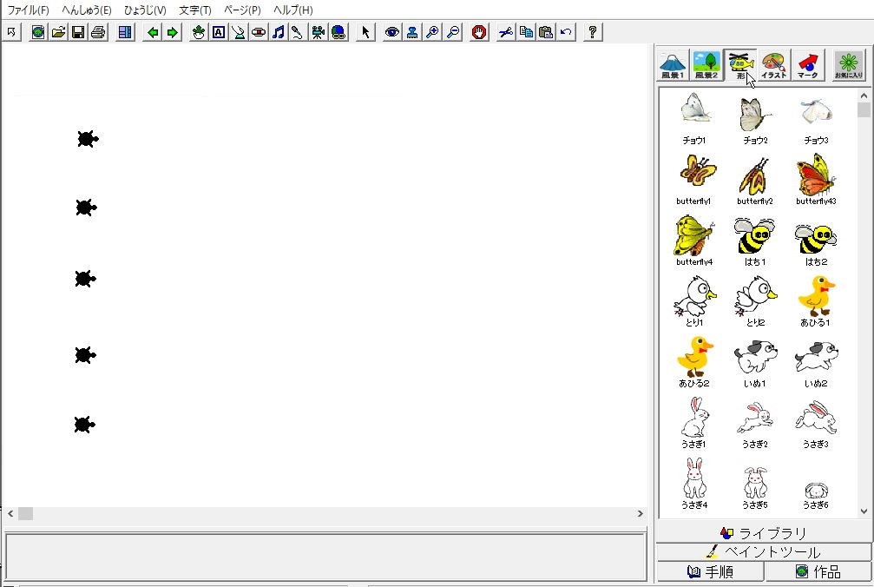
Task: Click the music note toolbar icon
Action: pos(278,32)
